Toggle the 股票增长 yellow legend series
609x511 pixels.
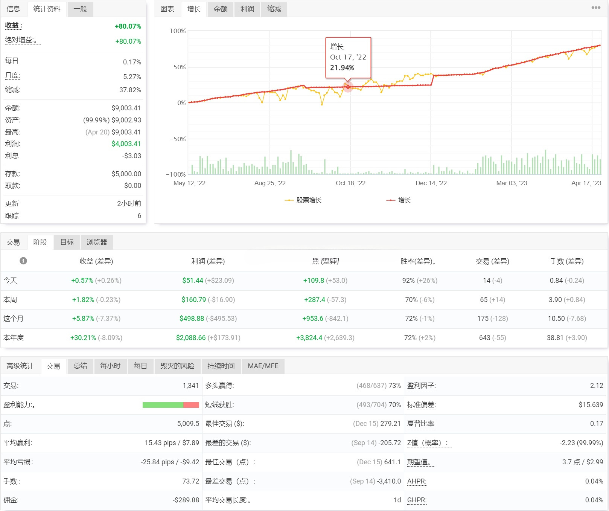click(303, 200)
